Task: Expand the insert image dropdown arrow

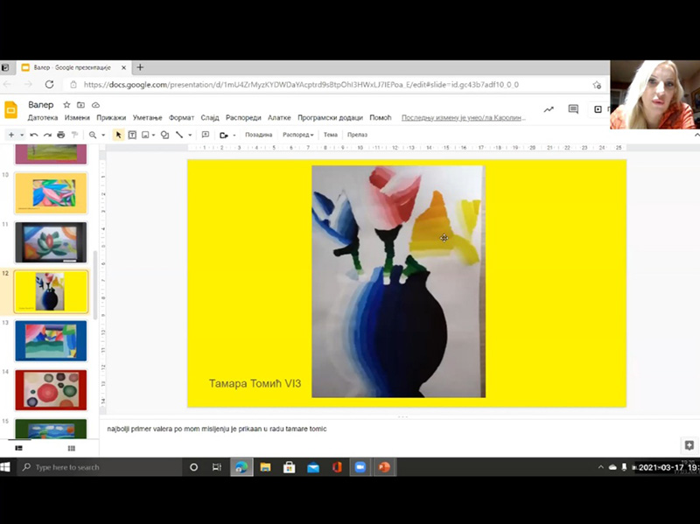Action: [153, 135]
